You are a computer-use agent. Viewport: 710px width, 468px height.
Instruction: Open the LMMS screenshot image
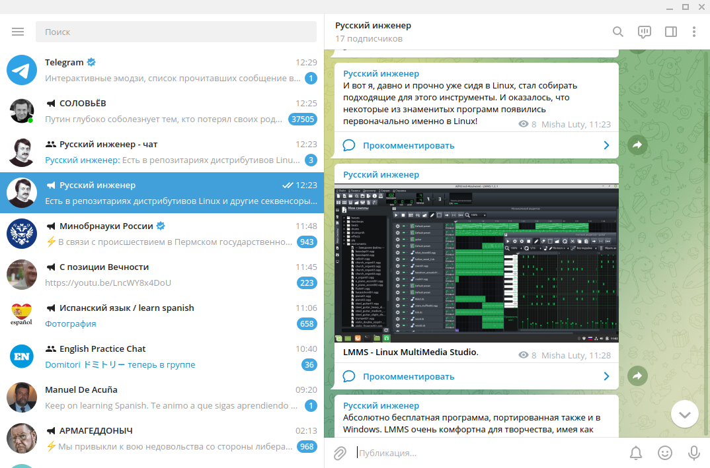tap(477, 263)
